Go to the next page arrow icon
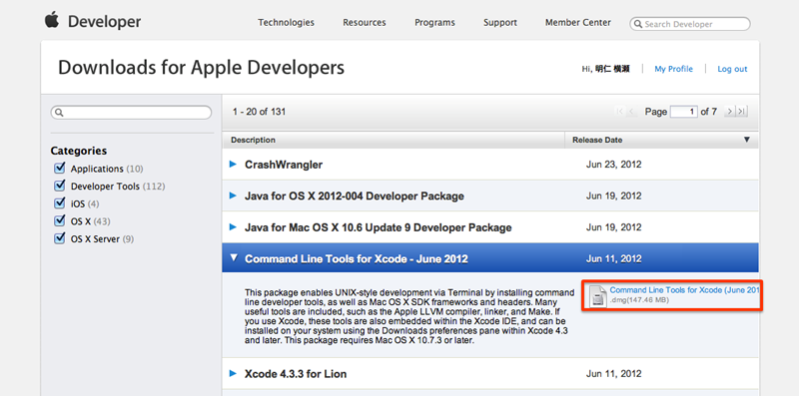The height and width of the screenshot is (396, 799). point(729,112)
